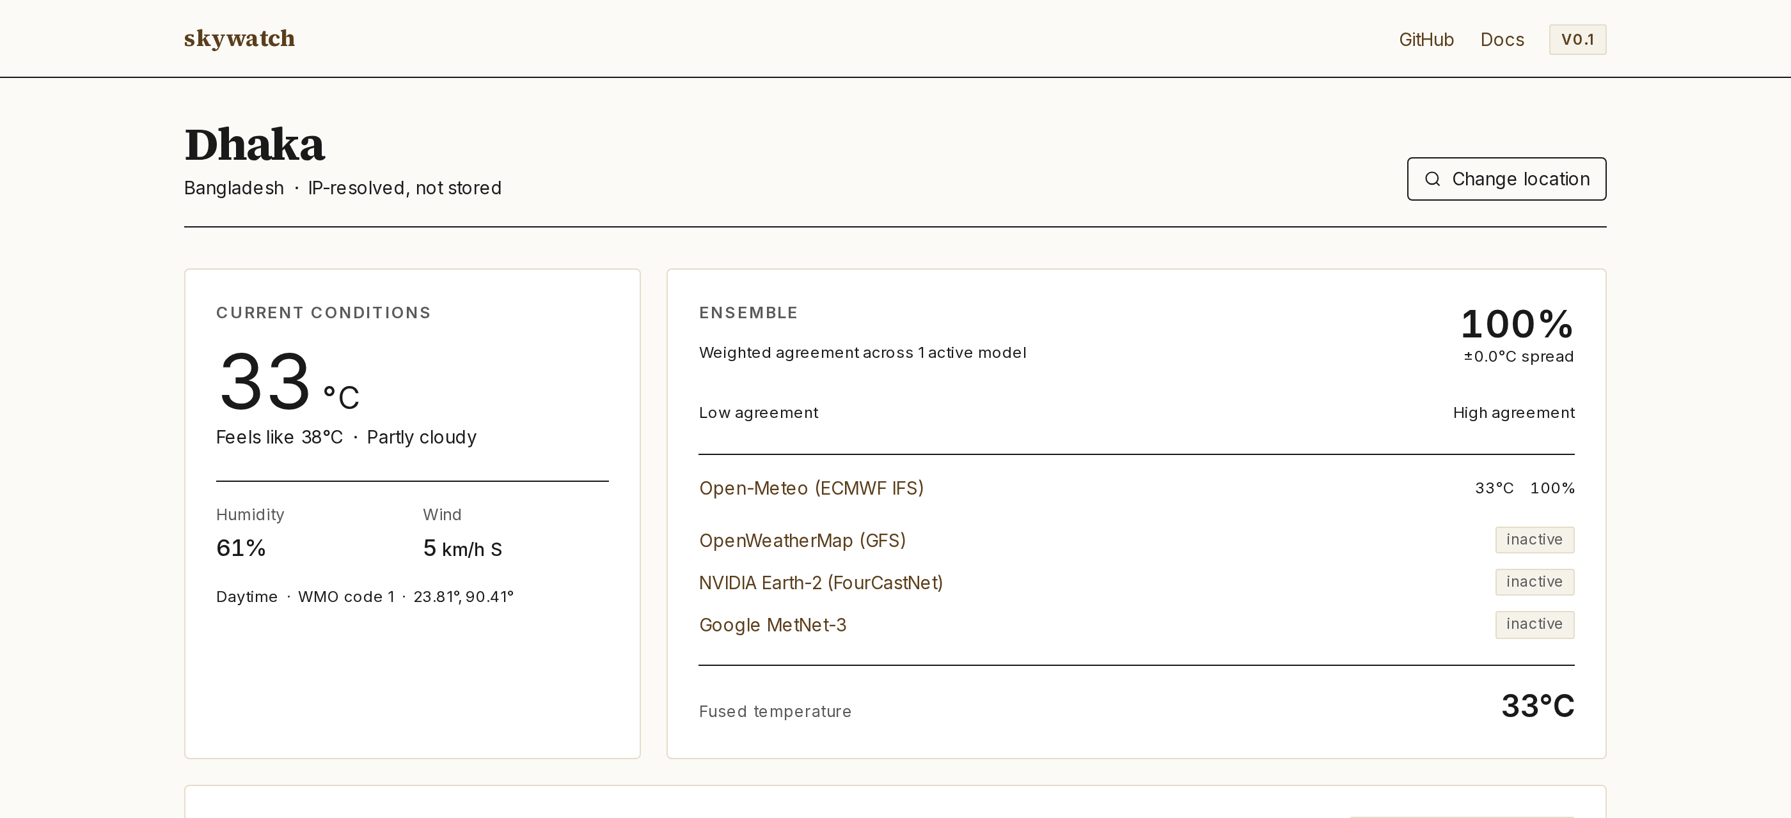Click the V0.1 version badge
The height and width of the screenshot is (818, 1791).
(x=1577, y=40)
